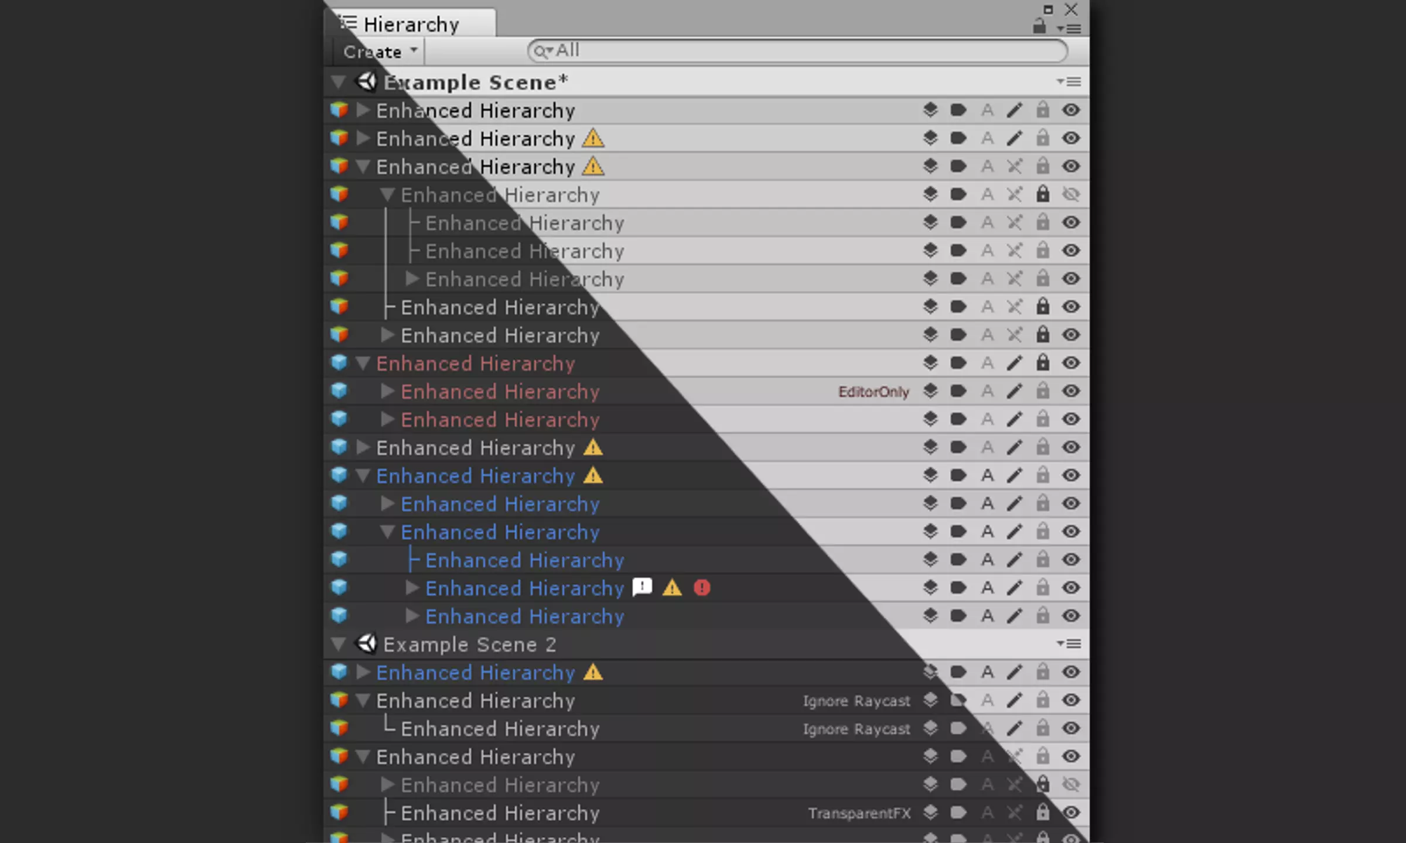Image resolution: width=1406 pixels, height=843 pixels.
Task: Click the tag icon in the TransparentFX row
Action: pyautogui.click(x=958, y=812)
